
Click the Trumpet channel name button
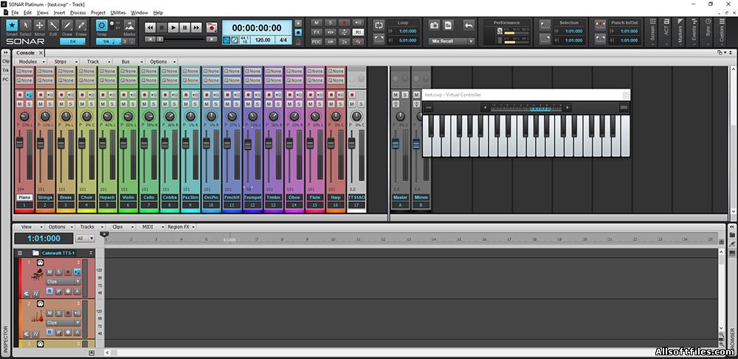pyautogui.click(x=252, y=198)
